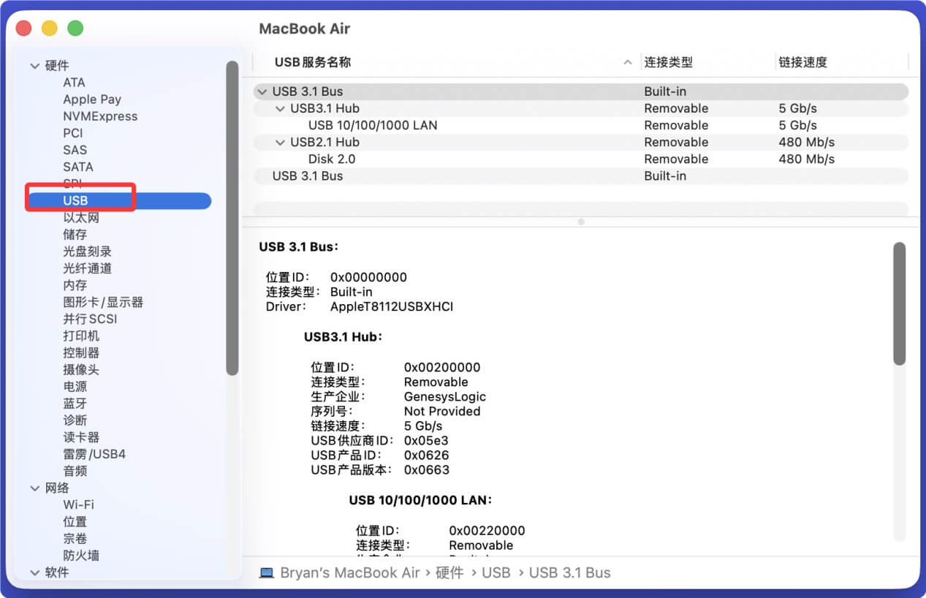Select 蓝牙 (Bluetooth) in the sidebar
The width and height of the screenshot is (926, 598).
75,403
